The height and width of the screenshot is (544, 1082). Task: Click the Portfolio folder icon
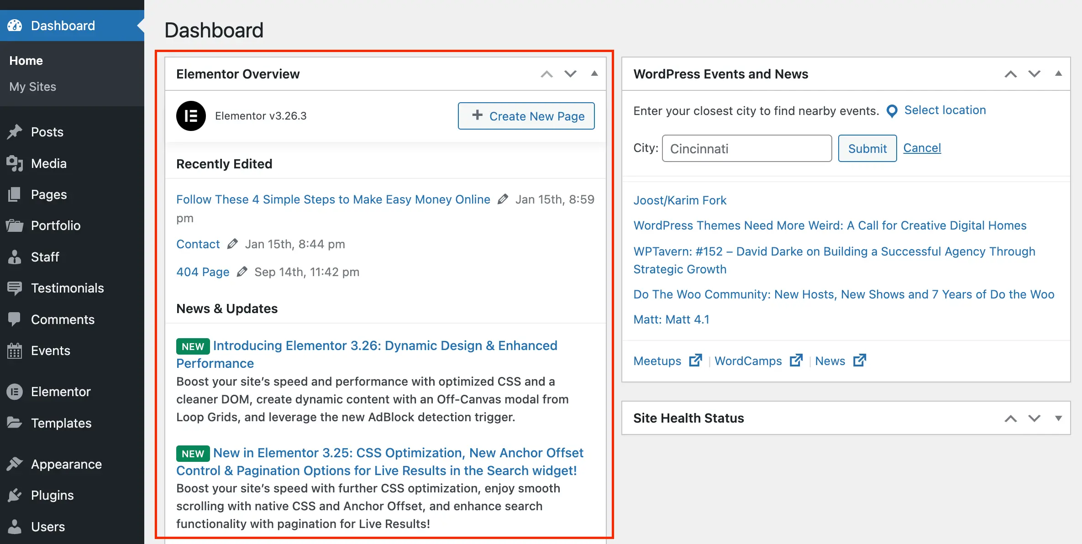15,225
